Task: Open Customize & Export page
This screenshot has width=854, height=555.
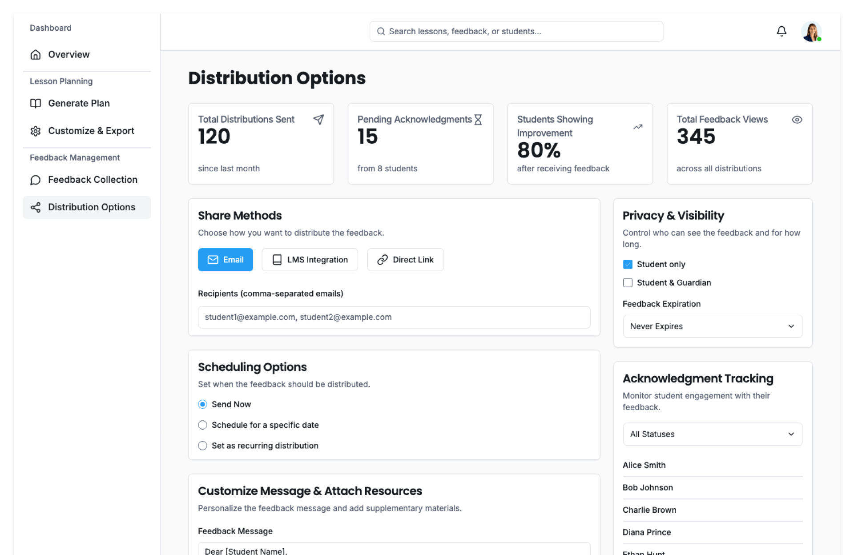Action: click(91, 131)
